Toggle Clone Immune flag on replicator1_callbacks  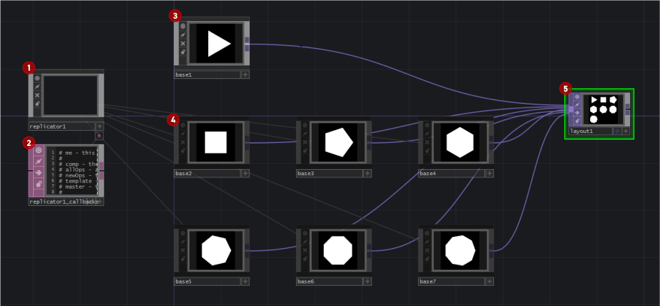[x=39, y=161]
